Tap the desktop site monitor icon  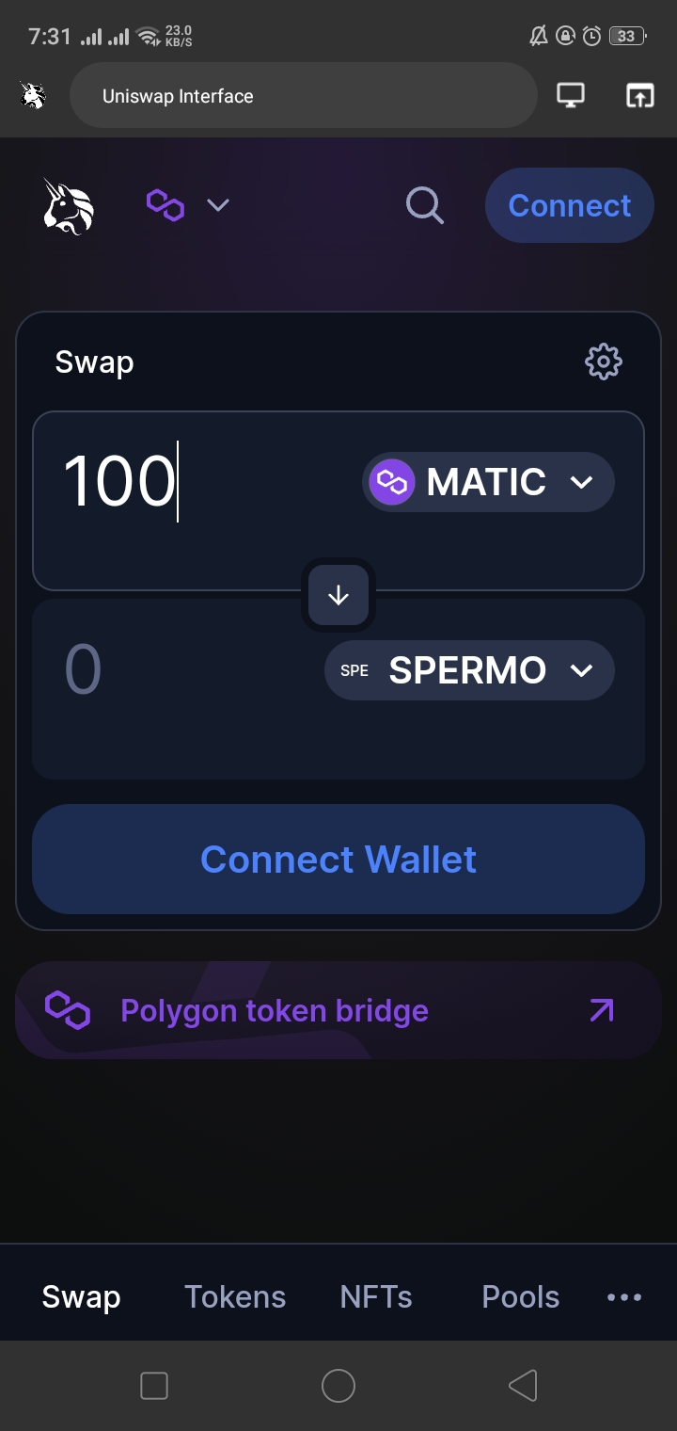pyautogui.click(x=571, y=95)
